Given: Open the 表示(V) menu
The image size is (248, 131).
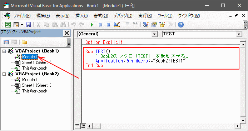Looking at the screenshot, I should tap(63, 16).
